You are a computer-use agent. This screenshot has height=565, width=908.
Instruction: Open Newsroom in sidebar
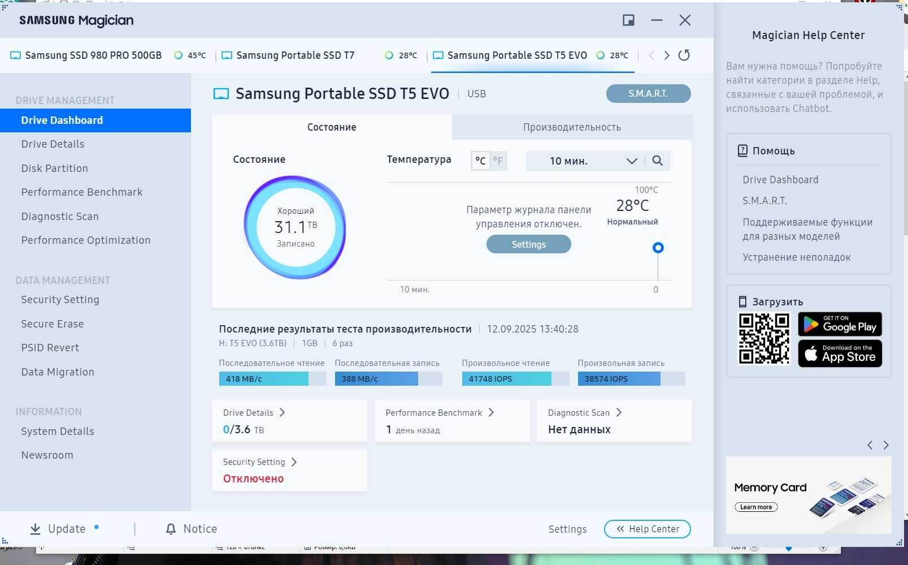(47, 455)
